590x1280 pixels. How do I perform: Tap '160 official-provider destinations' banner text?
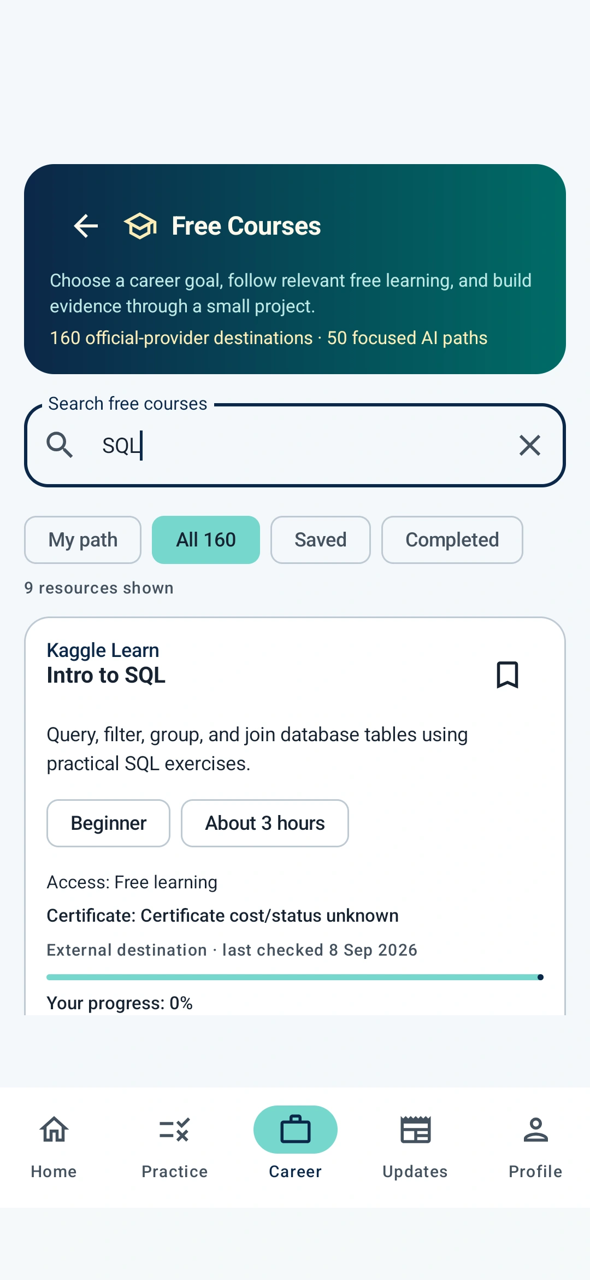(181, 338)
